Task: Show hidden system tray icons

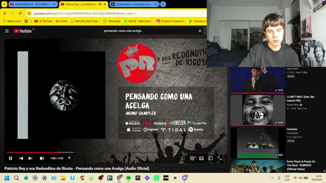Action: point(272,178)
